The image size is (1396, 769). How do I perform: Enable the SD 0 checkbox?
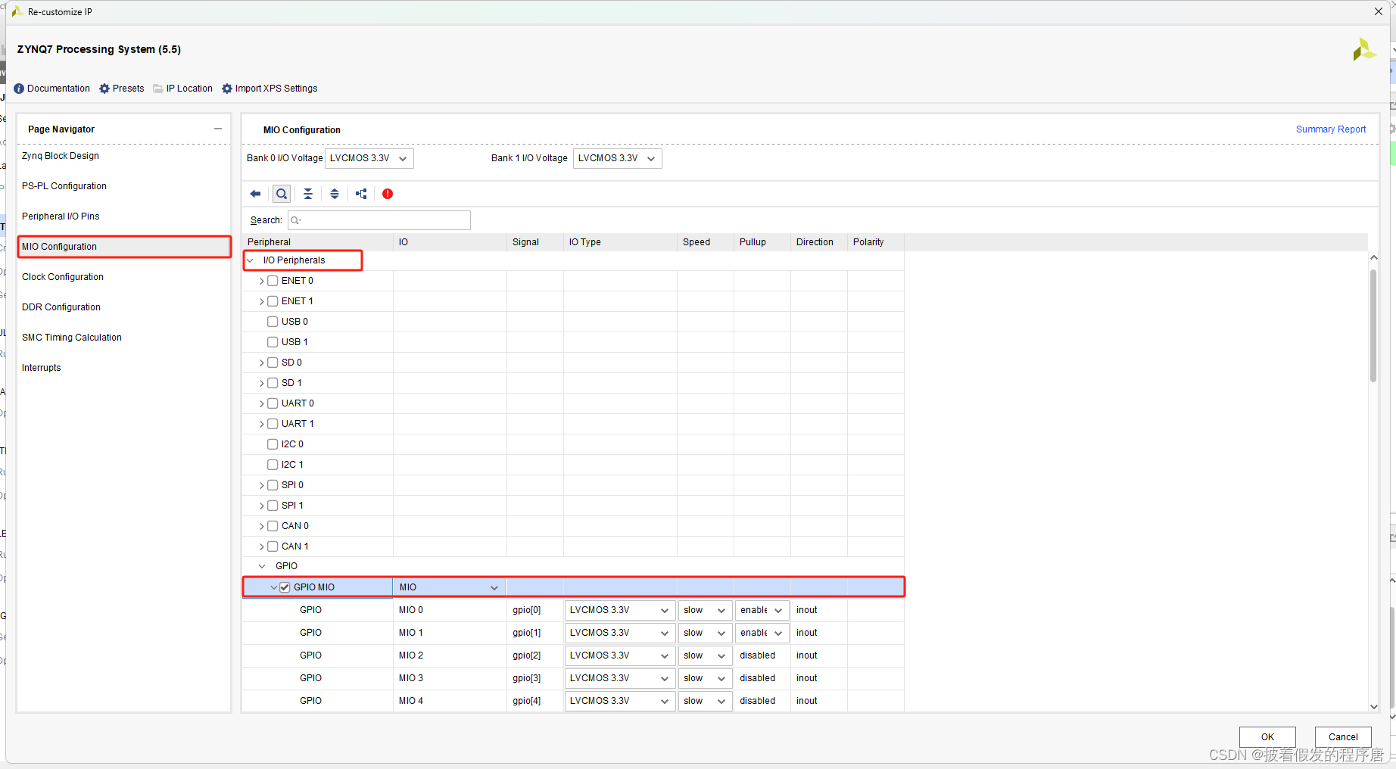tap(273, 363)
